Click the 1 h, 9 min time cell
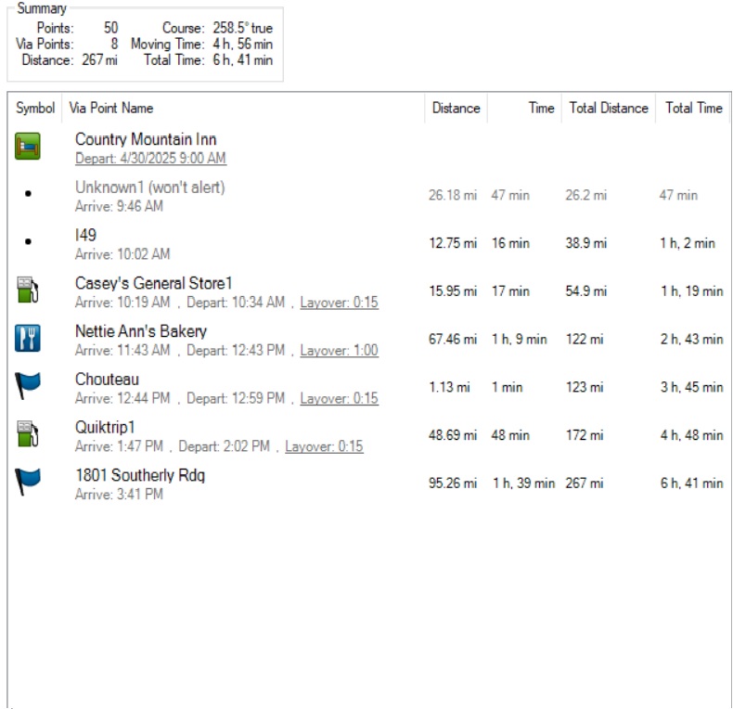 click(x=519, y=339)
